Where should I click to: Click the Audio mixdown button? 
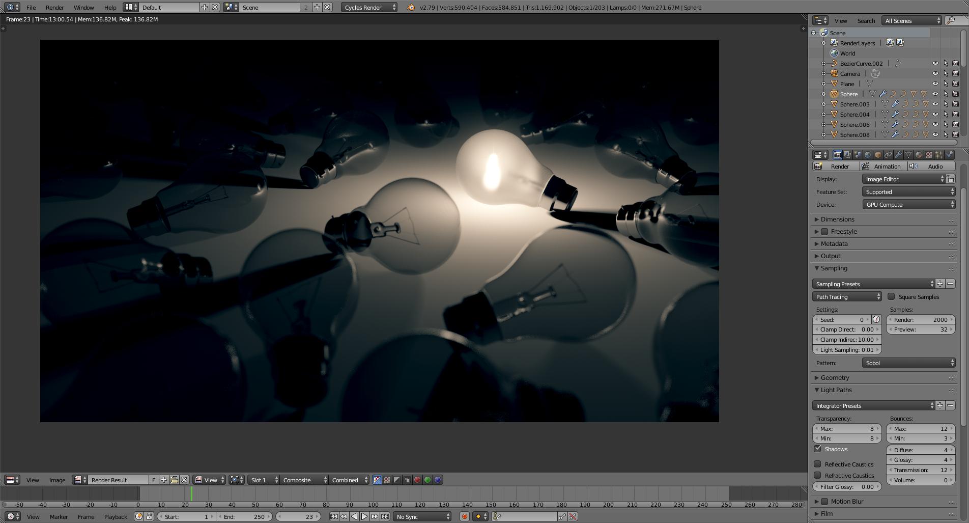tap(931, 166)
